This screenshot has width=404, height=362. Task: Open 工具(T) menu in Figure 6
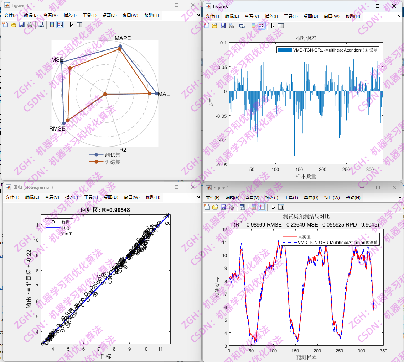point(291,16)
